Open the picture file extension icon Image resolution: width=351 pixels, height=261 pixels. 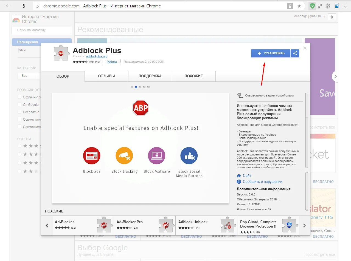337,6
